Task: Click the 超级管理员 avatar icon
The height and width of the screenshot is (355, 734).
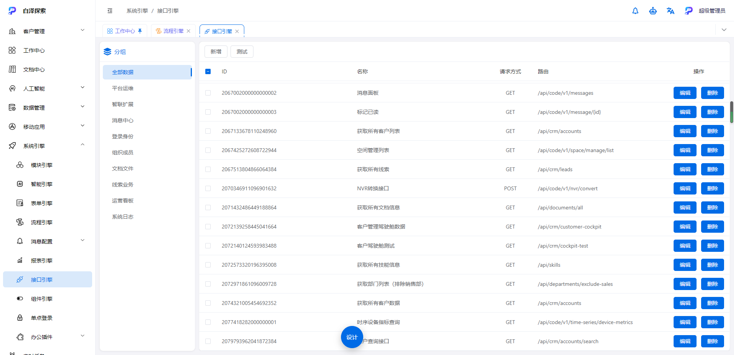Action: [689, 11]
